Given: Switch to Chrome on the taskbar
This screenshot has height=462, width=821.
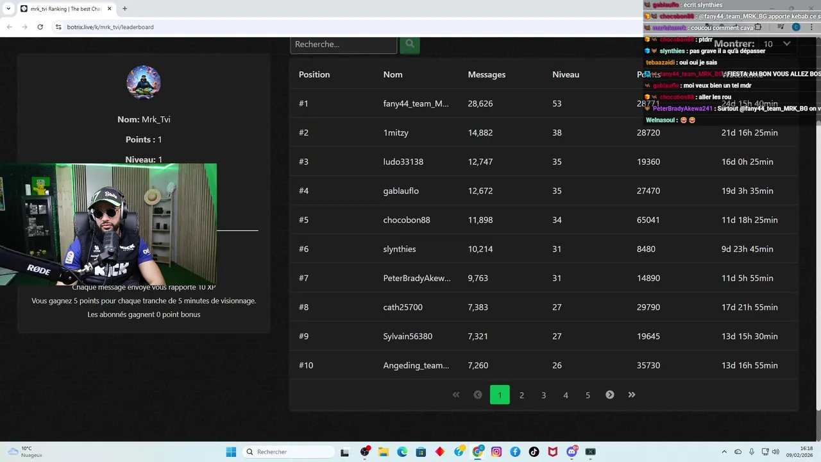Looking at the screenshot, I should pos(478,452).
